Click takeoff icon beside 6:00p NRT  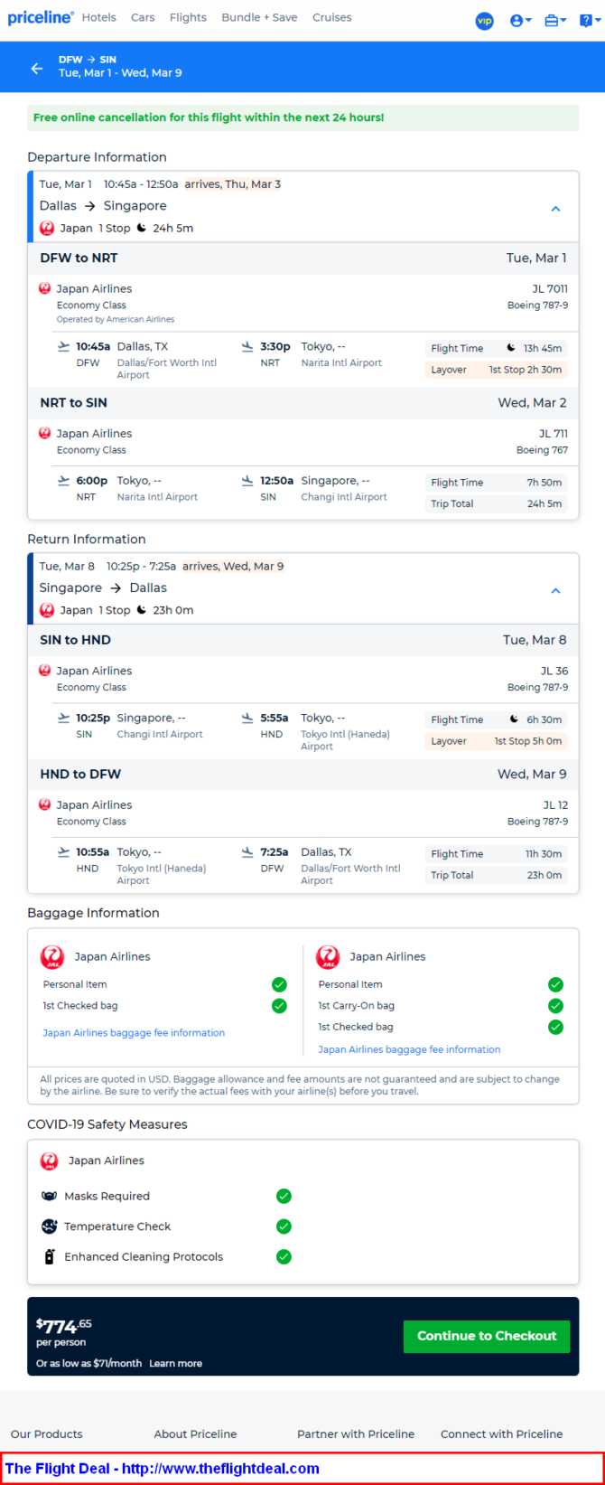pos(63,481)
